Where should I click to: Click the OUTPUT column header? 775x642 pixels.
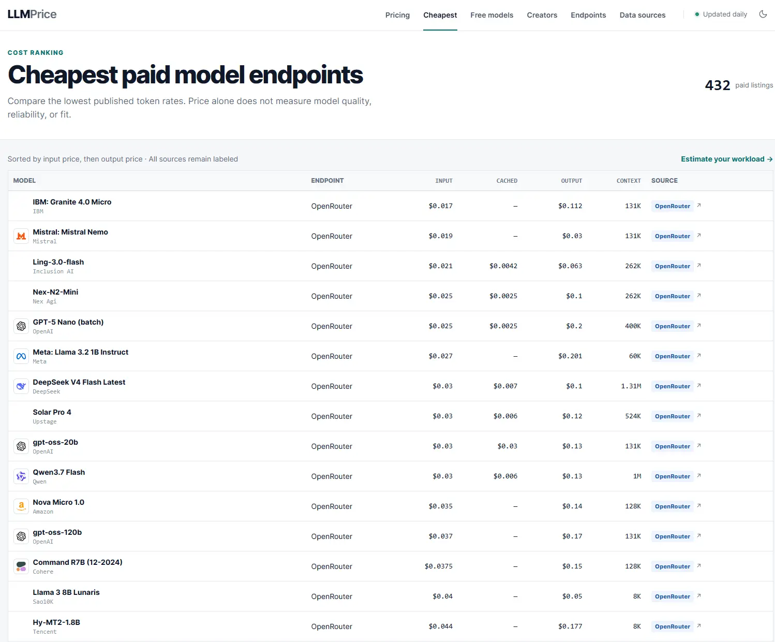(x=572, y=181)
